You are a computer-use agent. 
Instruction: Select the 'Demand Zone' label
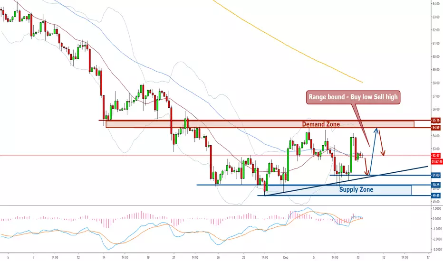tap(321, 124)
